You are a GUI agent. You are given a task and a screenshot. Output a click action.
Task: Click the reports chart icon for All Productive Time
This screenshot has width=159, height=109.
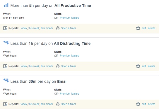tap(5, 28)
